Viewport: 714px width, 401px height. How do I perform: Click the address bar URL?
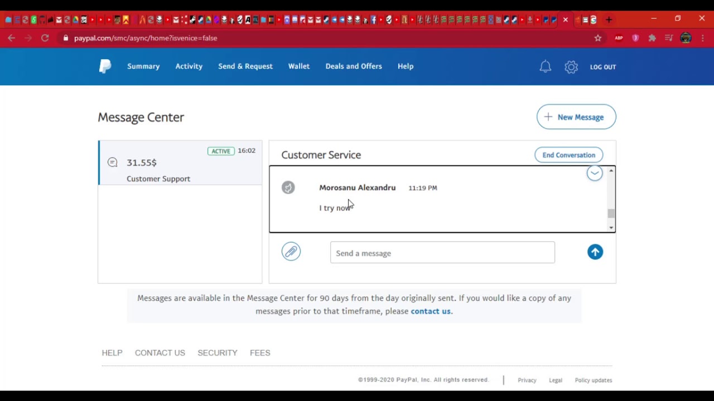[x=146, y=38]
